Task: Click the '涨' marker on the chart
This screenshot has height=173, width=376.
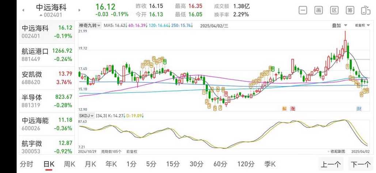Action: (x=292, y=109)
